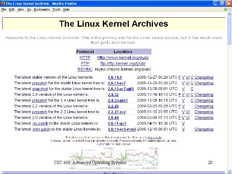Open the 2.2.26 kernel link
This screenshot has width=232, height=174.
pos(113,106)
